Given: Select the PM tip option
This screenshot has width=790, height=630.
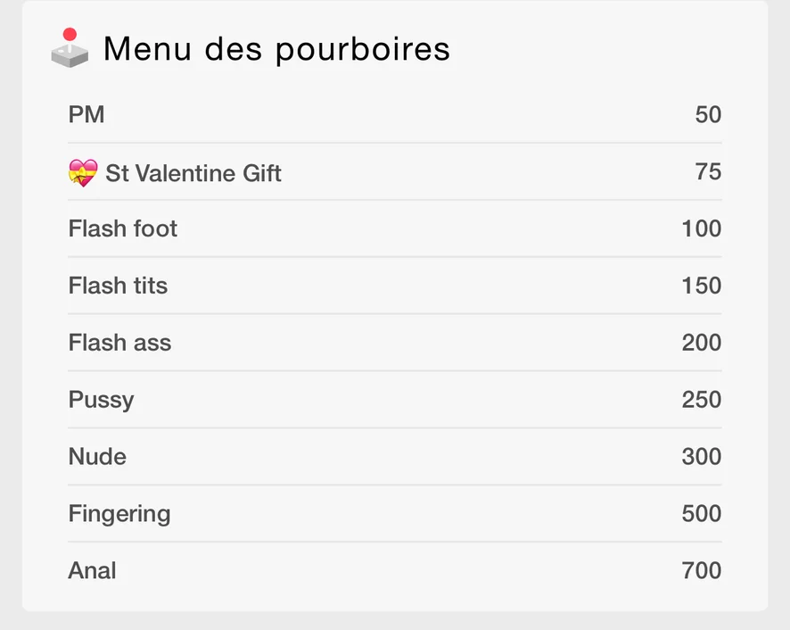Looking at the screenshot, I should 86,115.
